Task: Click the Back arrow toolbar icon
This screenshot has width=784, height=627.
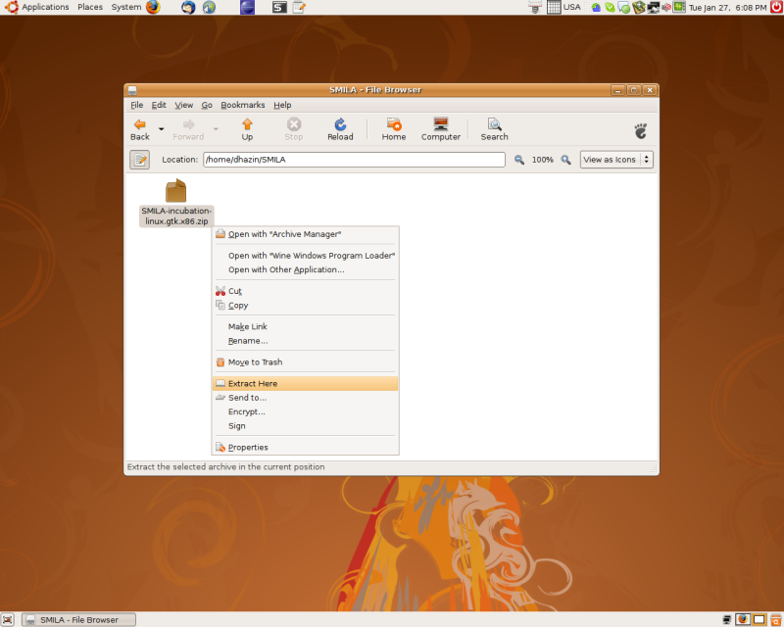Action: click(x=140, y=124)
